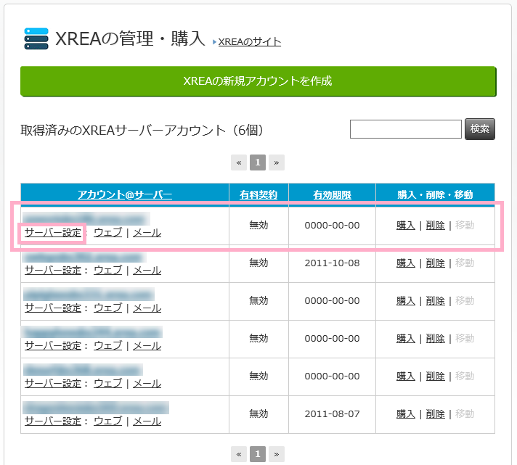The width and height of the screenshot is (517, 465).
Task: Click 削除 in the 2011-10-08 row
Action: tap(435, 263)
